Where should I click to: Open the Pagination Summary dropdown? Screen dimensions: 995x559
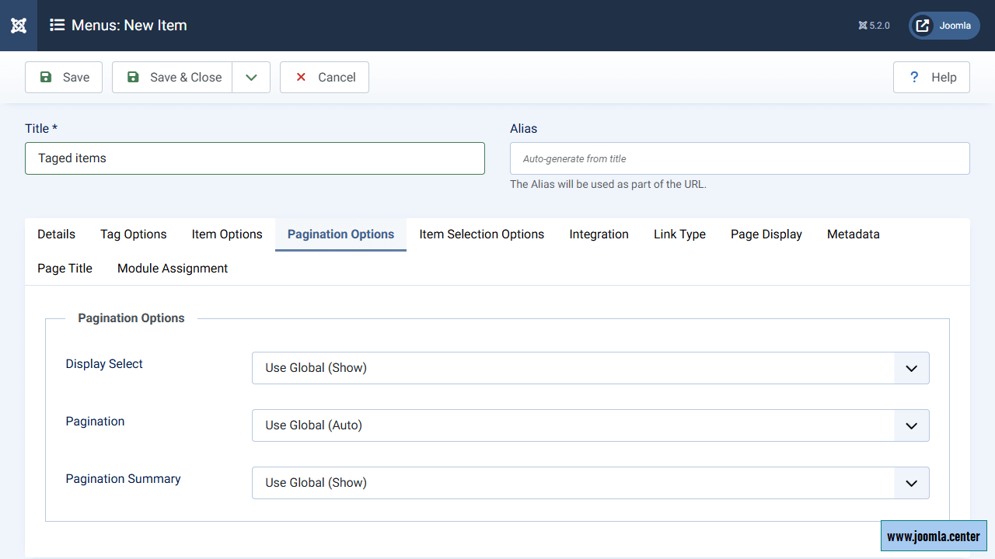click(x=591, y=483)
